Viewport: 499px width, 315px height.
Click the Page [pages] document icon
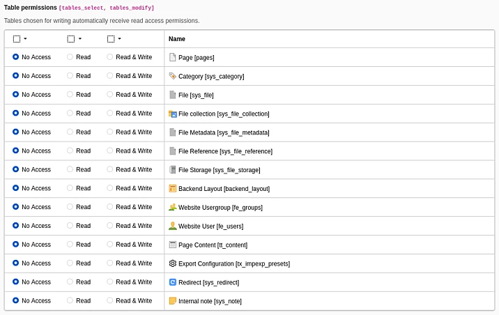tap(173, 57)
